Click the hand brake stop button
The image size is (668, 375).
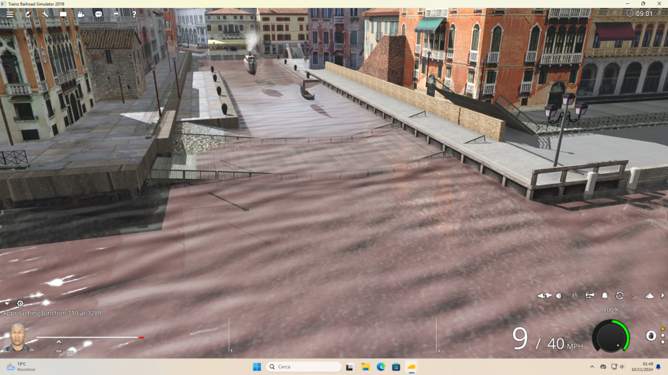(651, 336)
